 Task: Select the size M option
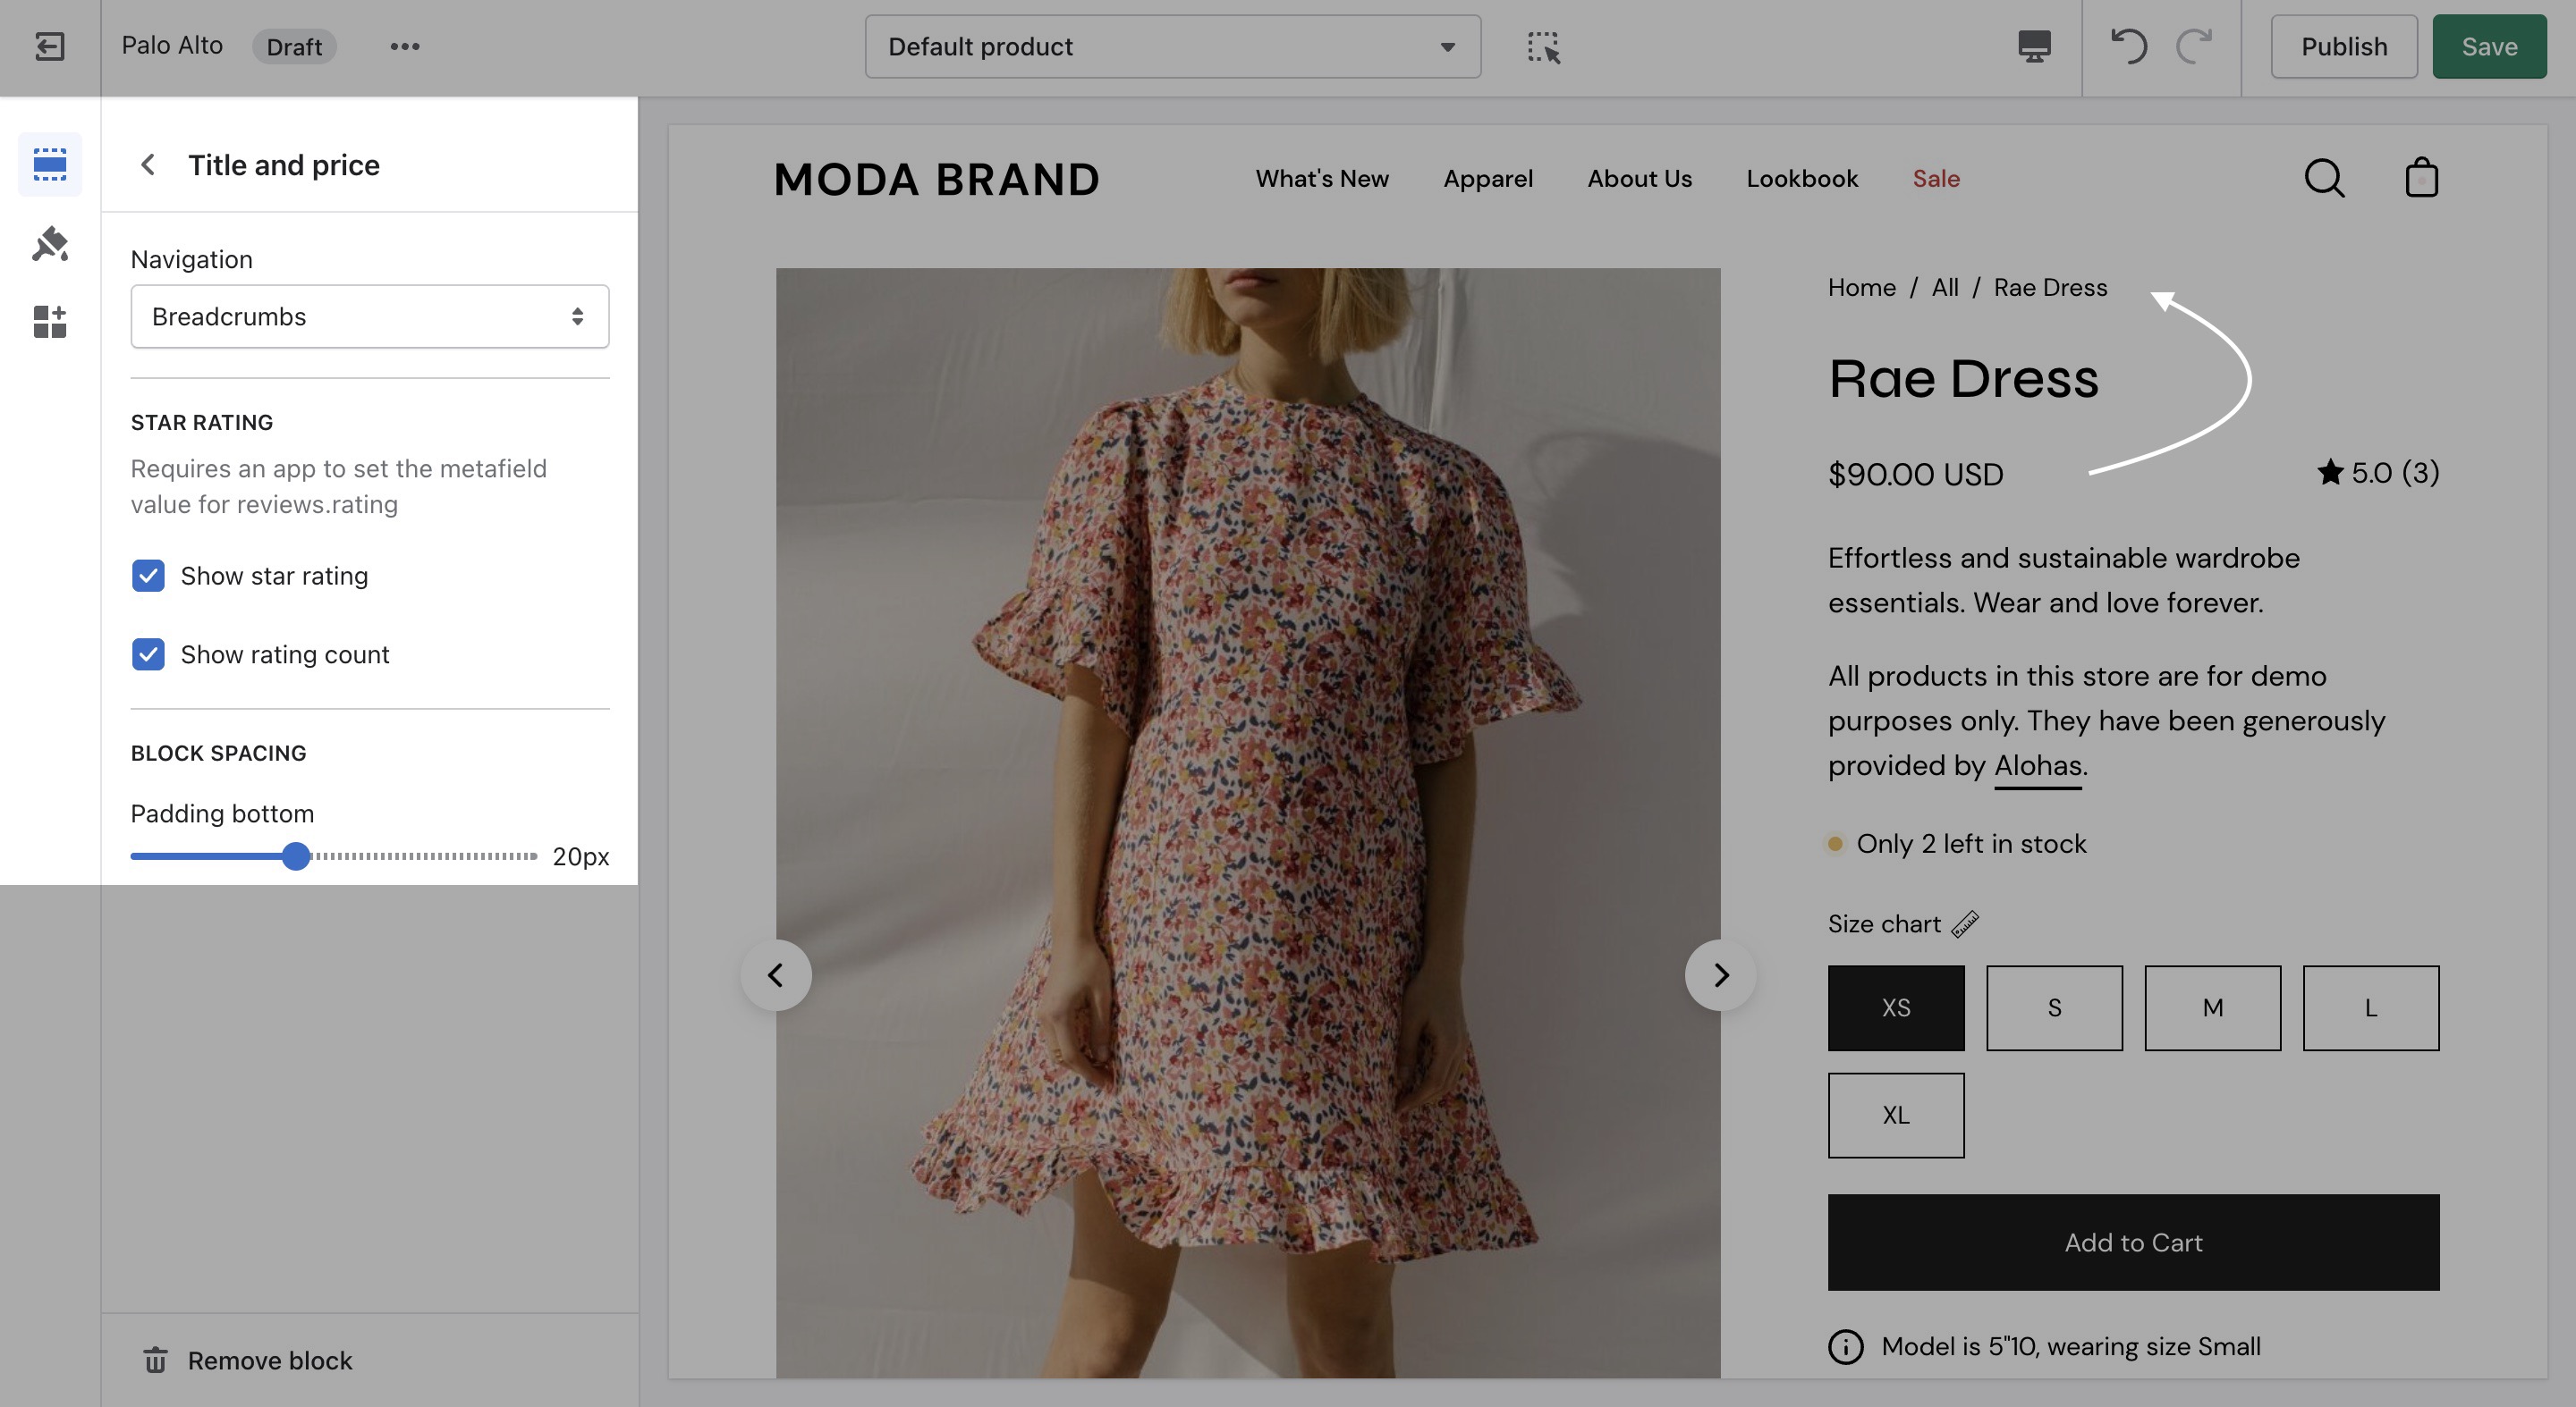2212,1007
